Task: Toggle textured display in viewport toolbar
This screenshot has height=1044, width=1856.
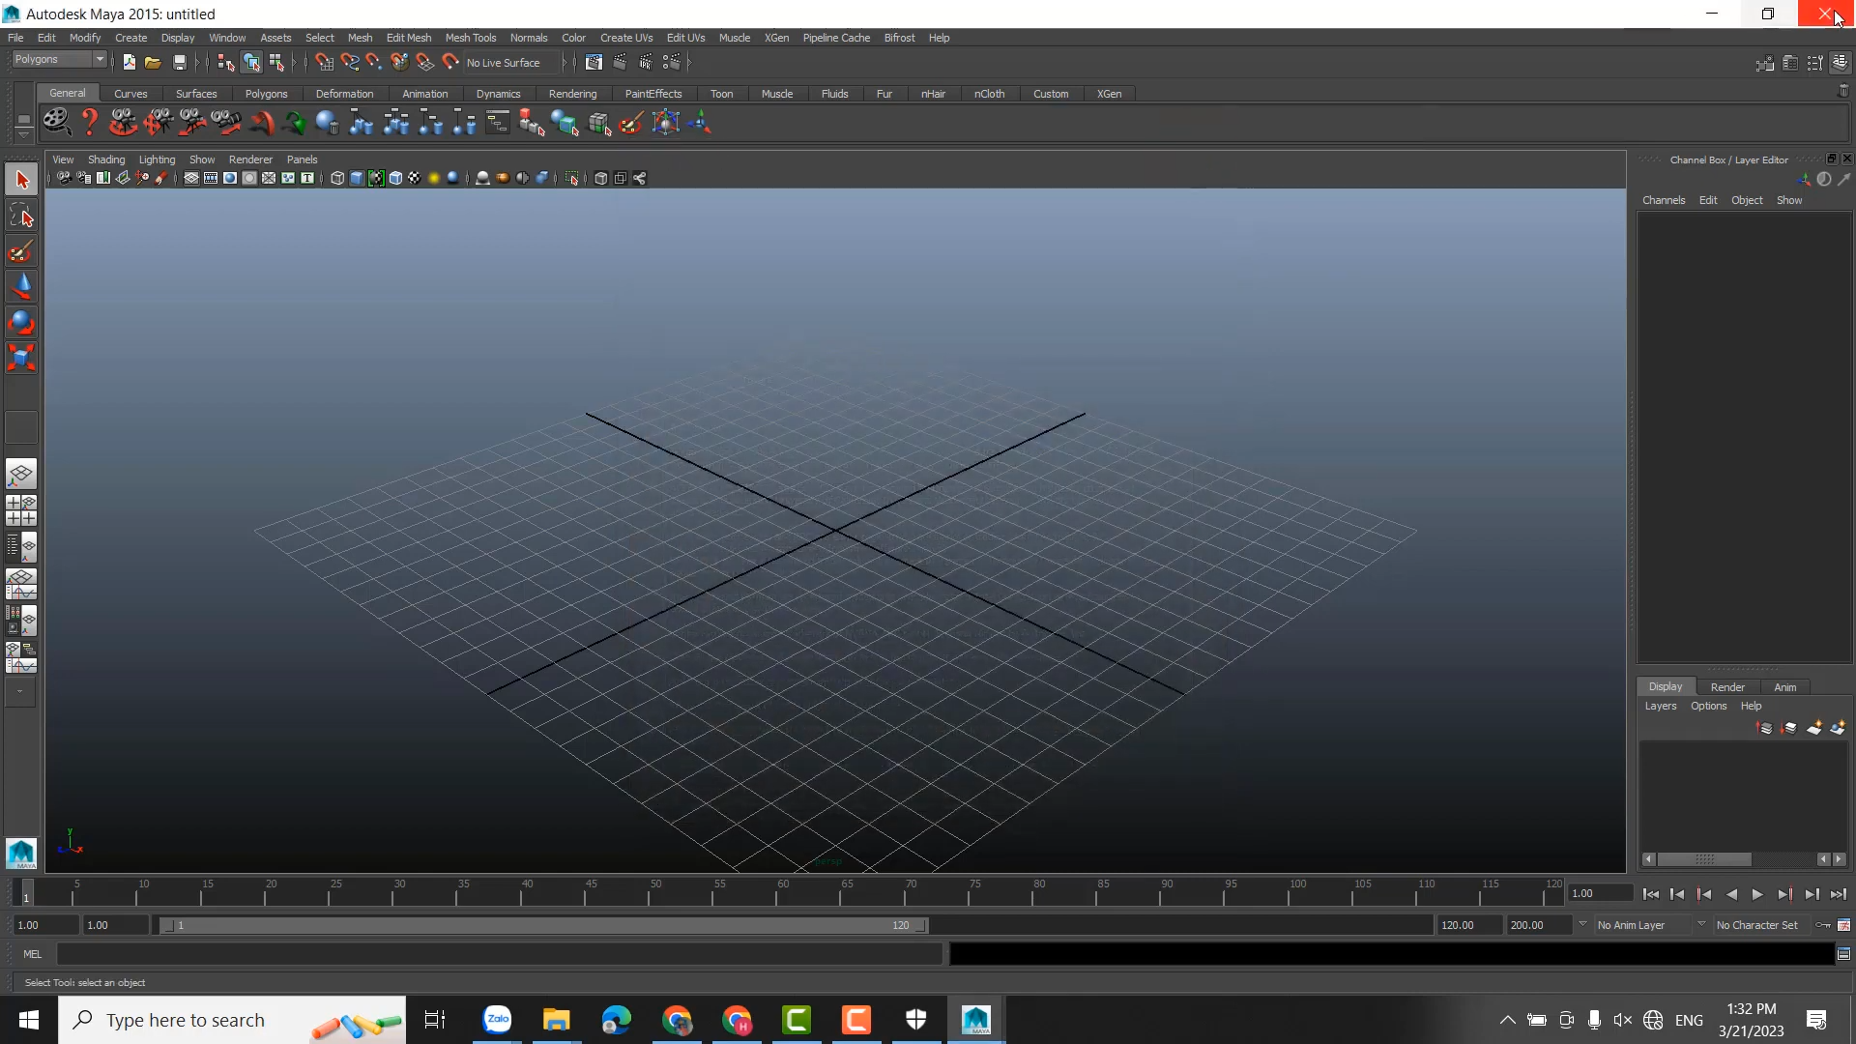Action: pos(414,178)
